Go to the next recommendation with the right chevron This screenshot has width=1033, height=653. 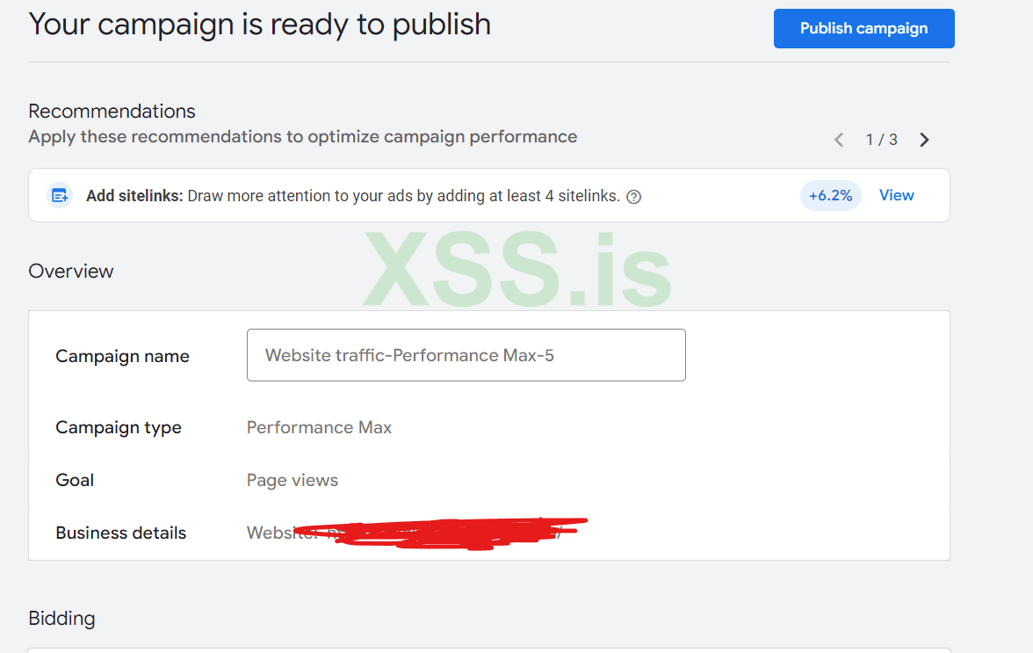[924, 140]
